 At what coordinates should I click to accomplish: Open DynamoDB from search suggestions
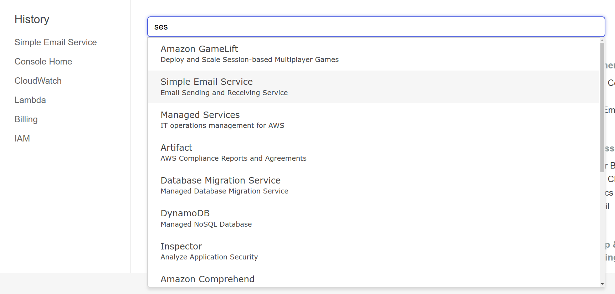(185, 213)
